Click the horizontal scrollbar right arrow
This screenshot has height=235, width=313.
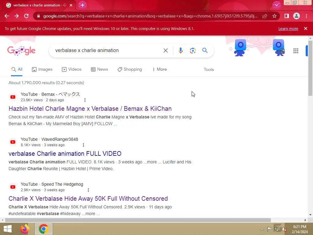click(305, 220)
